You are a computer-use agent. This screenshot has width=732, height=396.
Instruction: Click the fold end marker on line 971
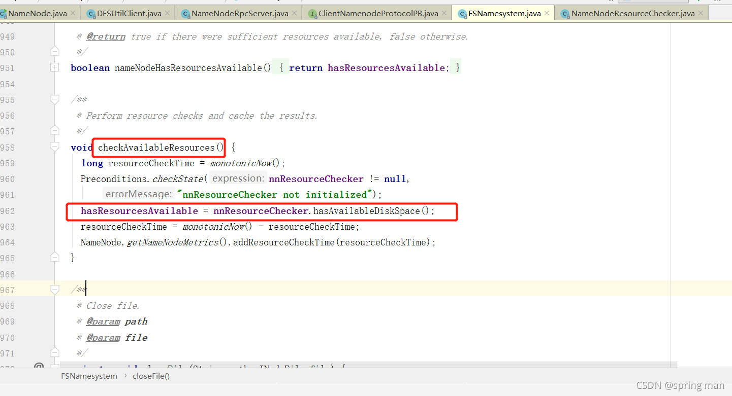[x=55, y=353]
